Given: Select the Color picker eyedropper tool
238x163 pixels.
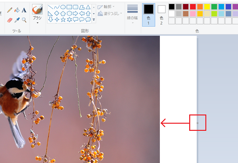Looking at the screenshot, I should coord(17,20).
